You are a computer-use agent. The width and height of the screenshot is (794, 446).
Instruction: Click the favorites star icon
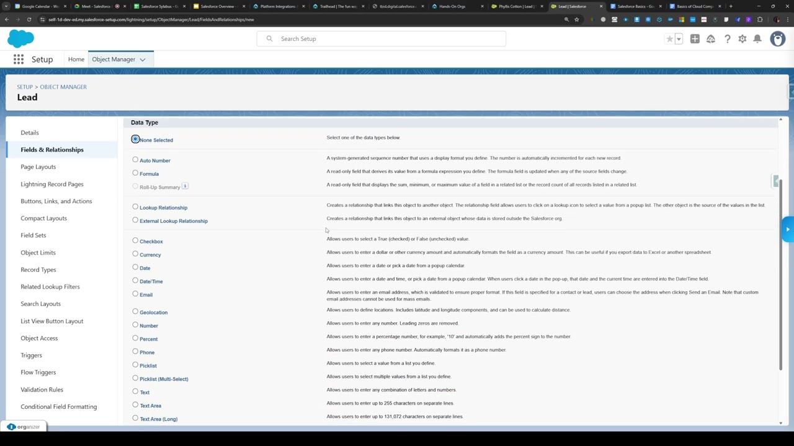tap(669, 39)
